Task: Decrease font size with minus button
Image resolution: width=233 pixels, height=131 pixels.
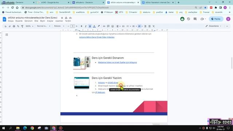Action: point(68,26)
